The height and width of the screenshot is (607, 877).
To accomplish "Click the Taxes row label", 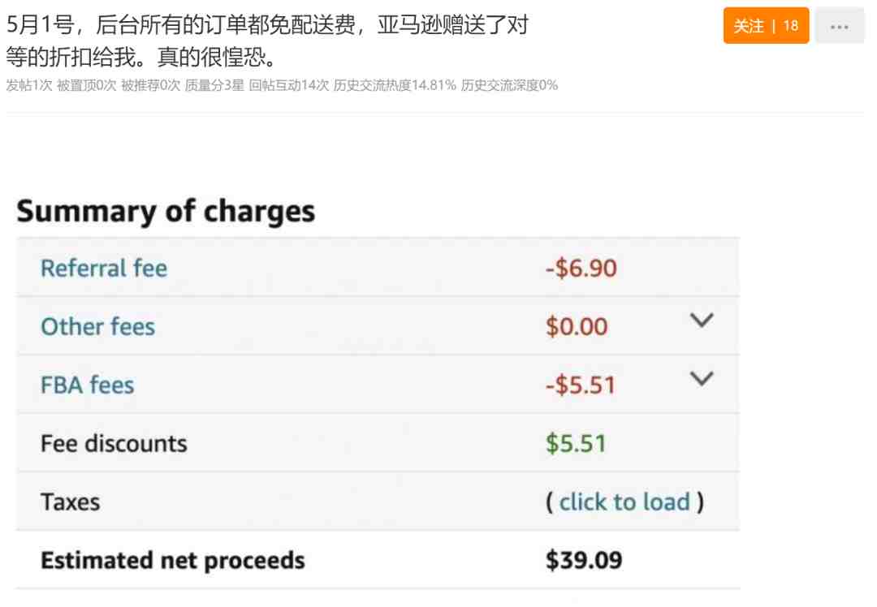I will click(71, 502).
